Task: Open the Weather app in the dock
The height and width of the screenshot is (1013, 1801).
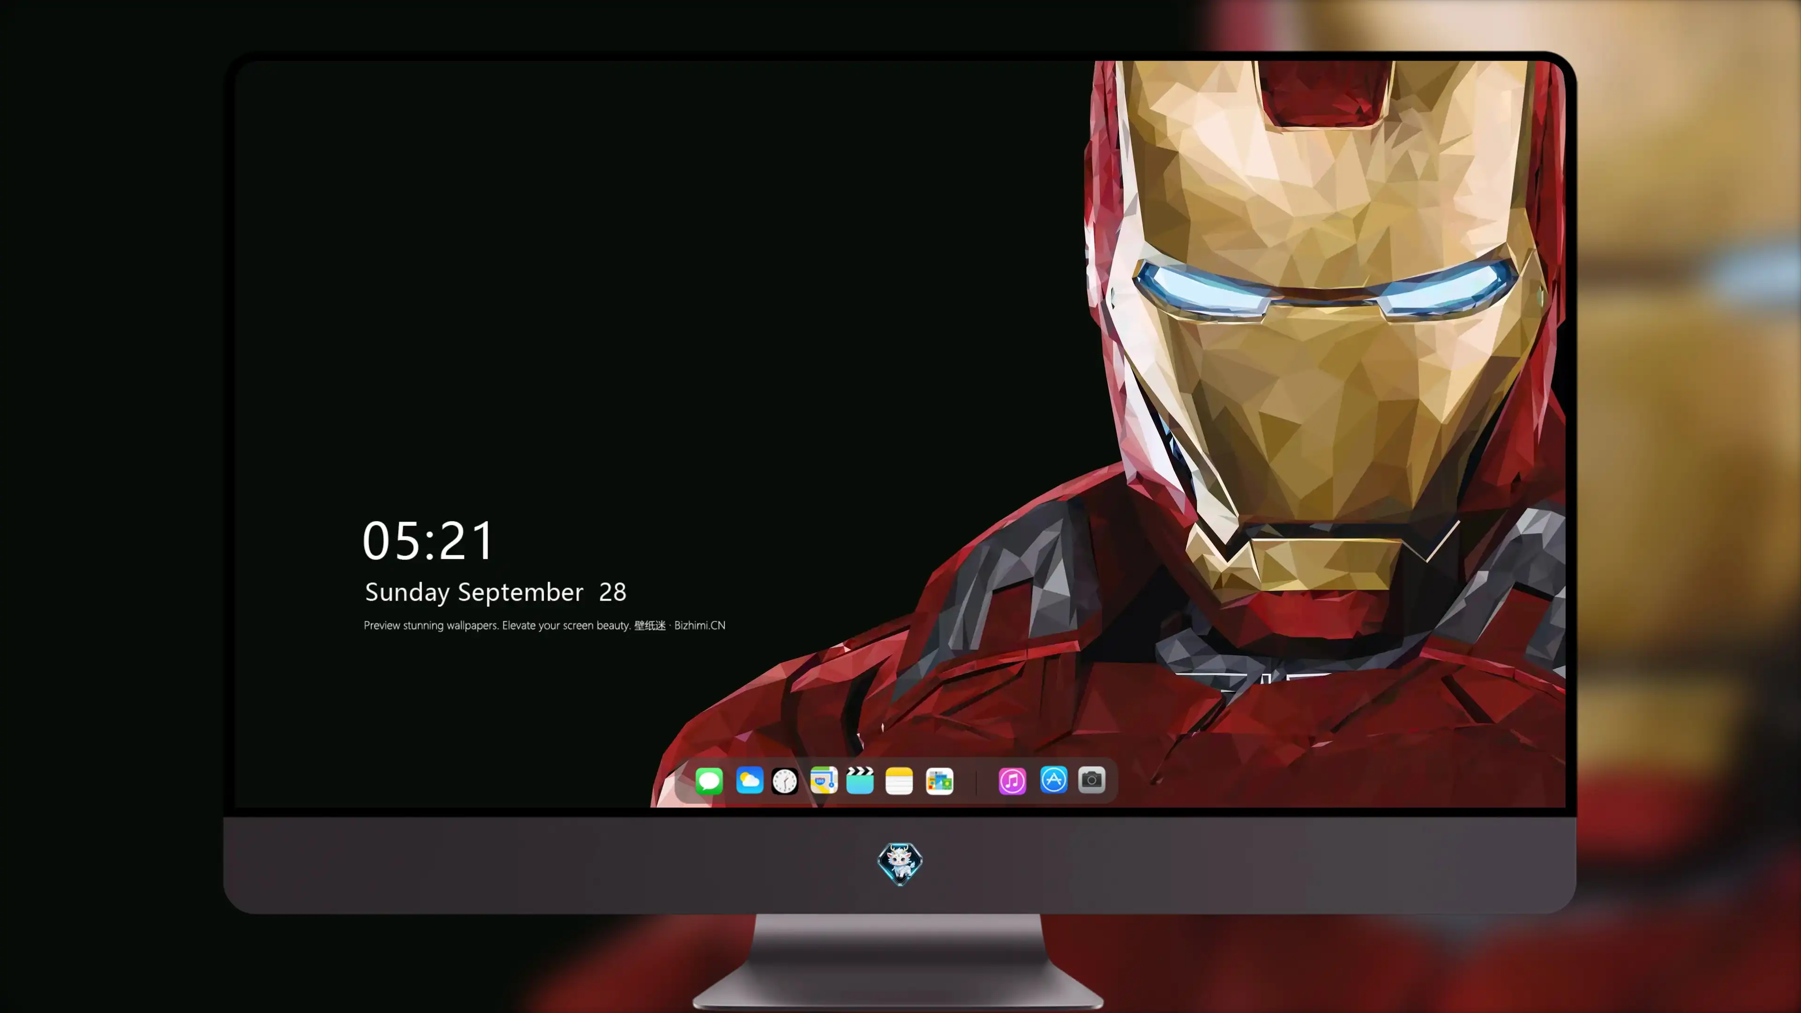Action: tap(749, 781)
